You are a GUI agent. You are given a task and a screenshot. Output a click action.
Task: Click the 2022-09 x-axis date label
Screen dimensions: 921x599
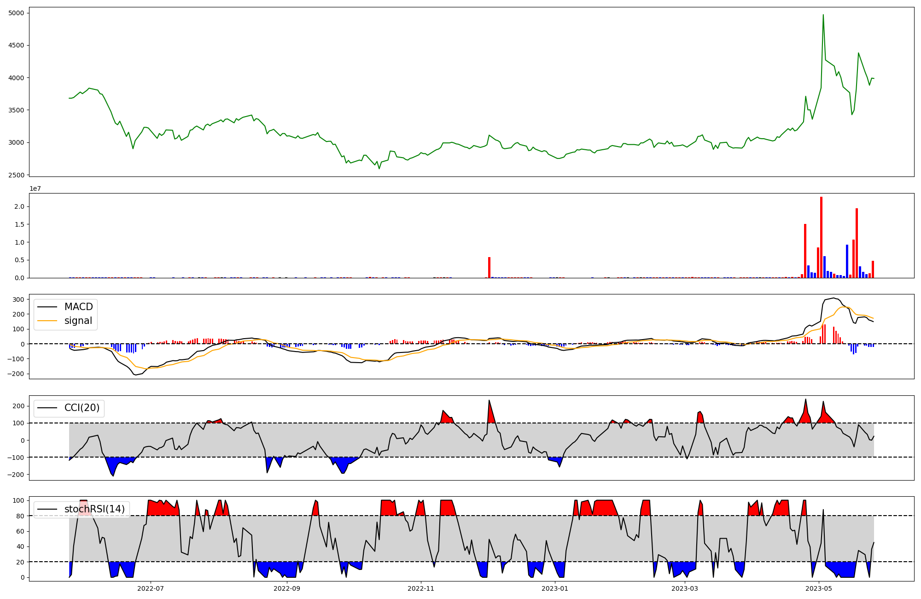(x=287, y=588)
